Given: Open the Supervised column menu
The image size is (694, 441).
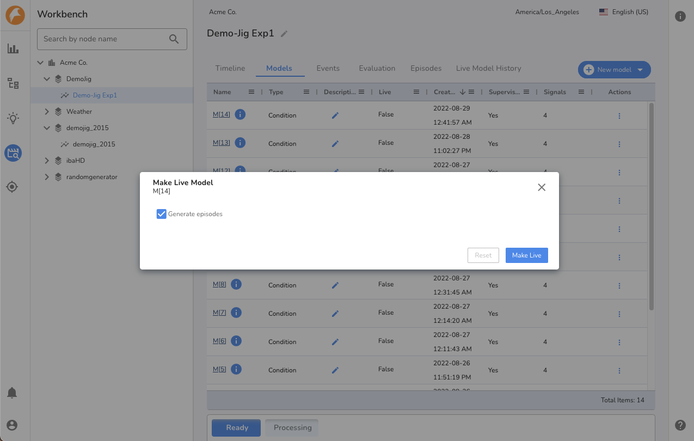Looking at the screenshot, I should (526, 92).
